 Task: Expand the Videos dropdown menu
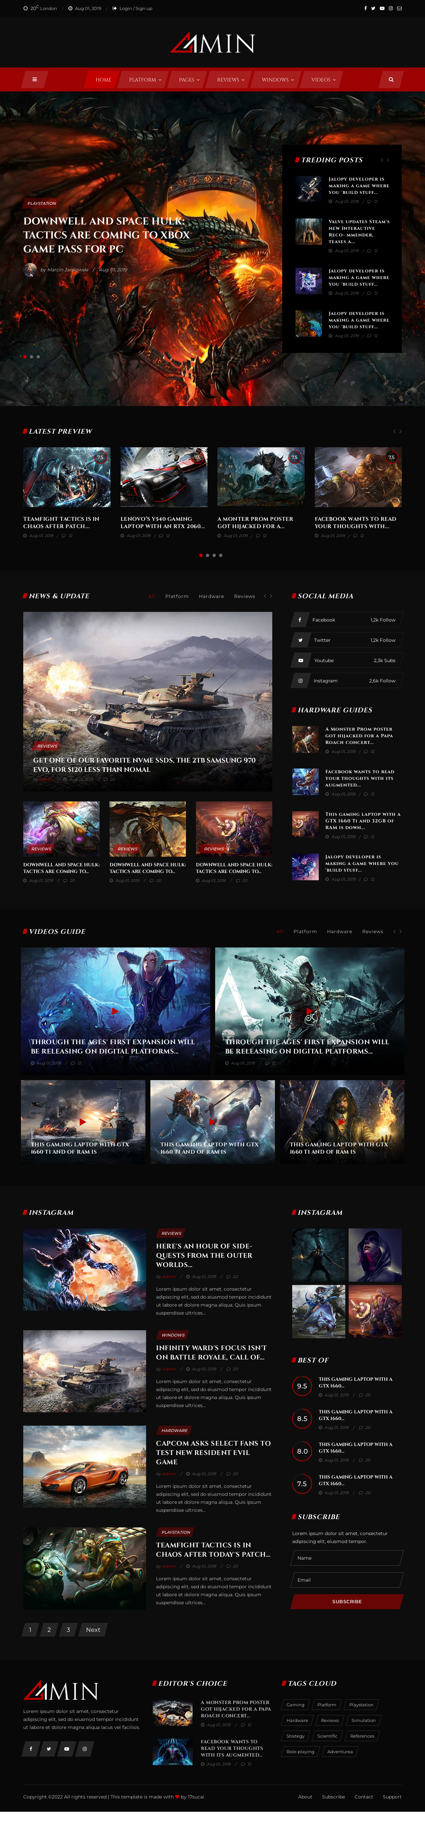[323, 79]
